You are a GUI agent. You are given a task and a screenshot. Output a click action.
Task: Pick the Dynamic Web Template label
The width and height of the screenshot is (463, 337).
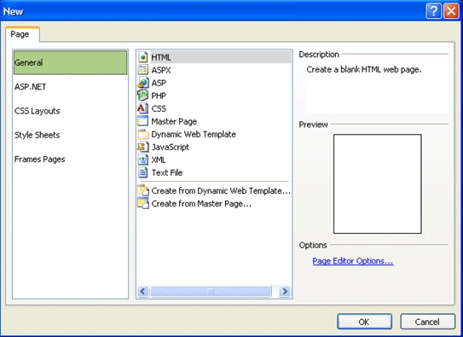point(194,135)
